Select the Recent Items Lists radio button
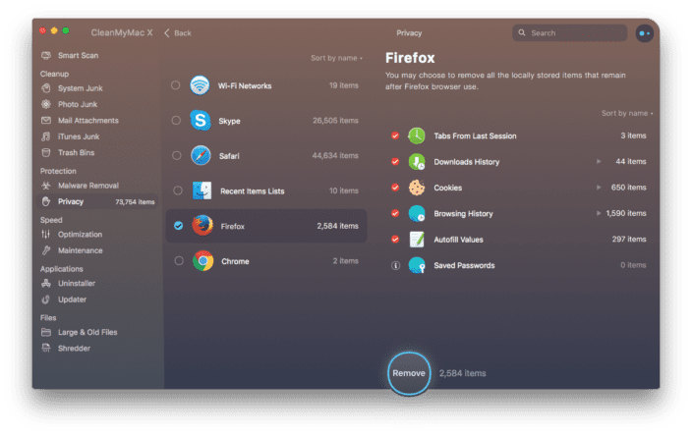Image resolution: width=692 pixels, height=435 pixels. [x=177, y=190]
